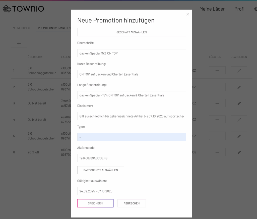Screen dimensions: 257x219
Task: Open the Type dropdown
Action: (132, 137)
